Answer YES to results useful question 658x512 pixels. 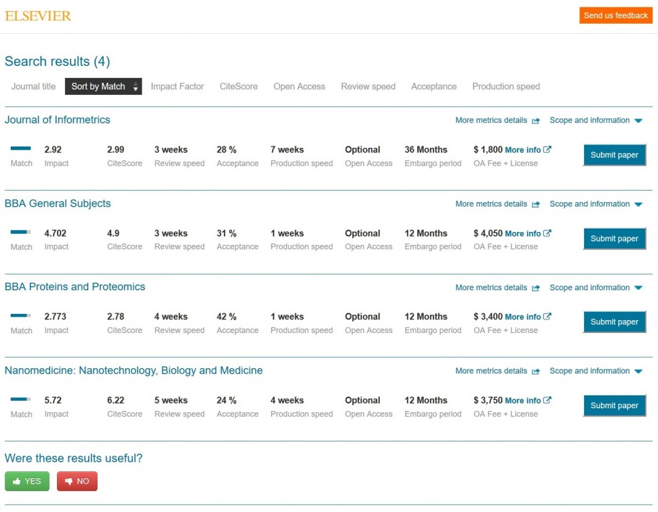point(27,481)
